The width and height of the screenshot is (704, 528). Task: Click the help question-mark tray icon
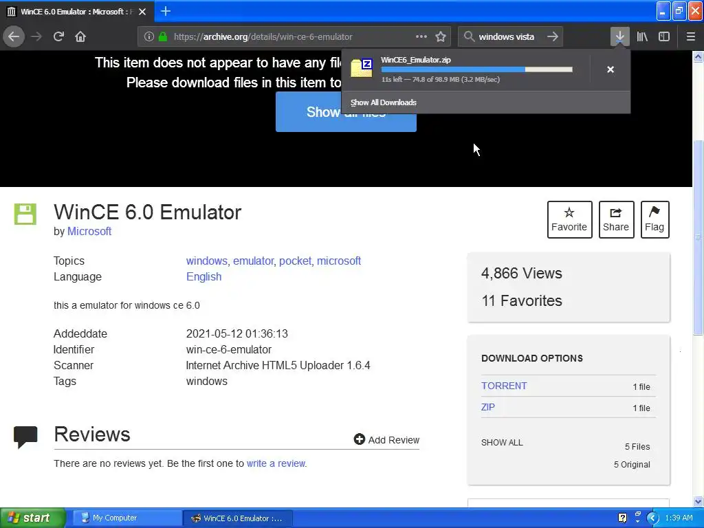pos(622,518)
